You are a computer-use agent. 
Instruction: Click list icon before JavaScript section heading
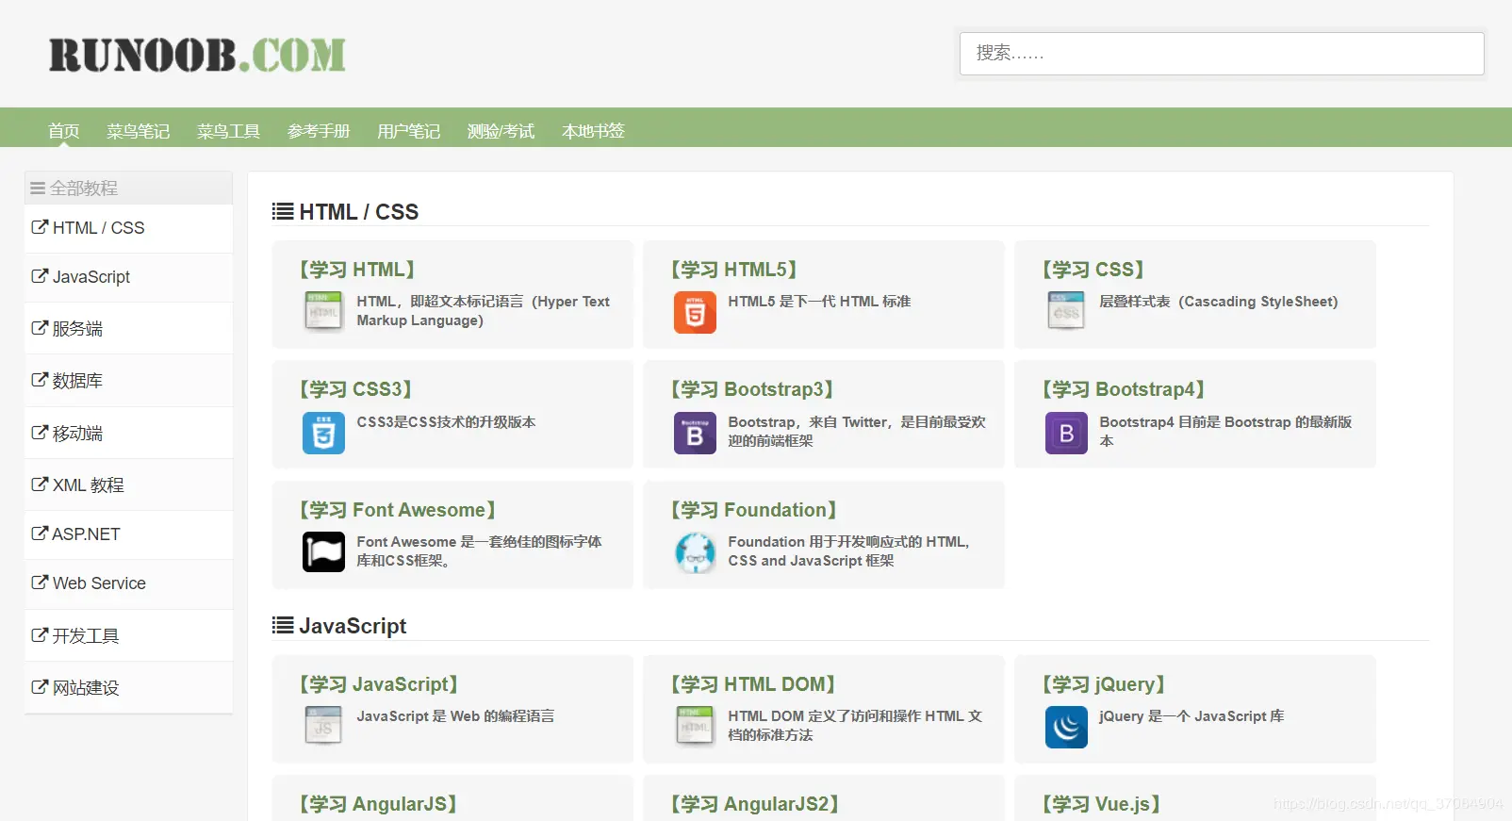point(283,625)
